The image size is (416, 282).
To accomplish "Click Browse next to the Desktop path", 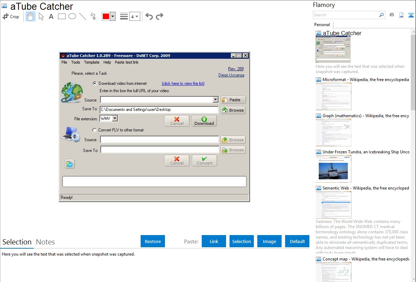I will pyautogui.click(x=233, y=110).
